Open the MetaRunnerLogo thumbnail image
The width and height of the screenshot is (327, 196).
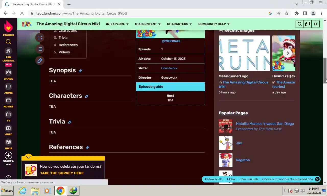(244, 53)
